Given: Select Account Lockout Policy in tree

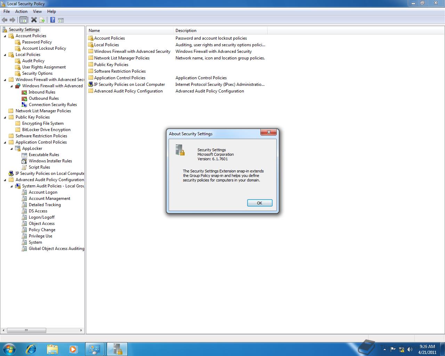Looking at the screenshot, I should (44, 48).
